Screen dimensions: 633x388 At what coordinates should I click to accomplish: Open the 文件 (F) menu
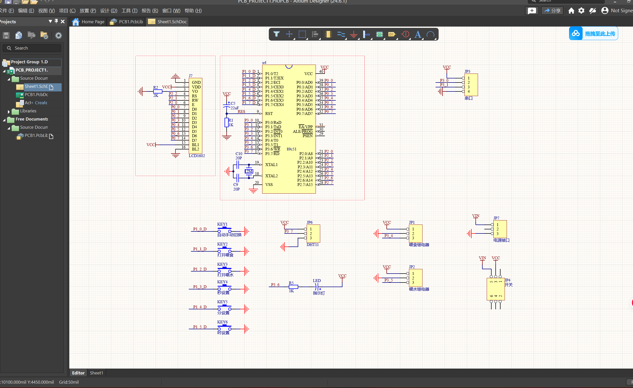[7, 11]
